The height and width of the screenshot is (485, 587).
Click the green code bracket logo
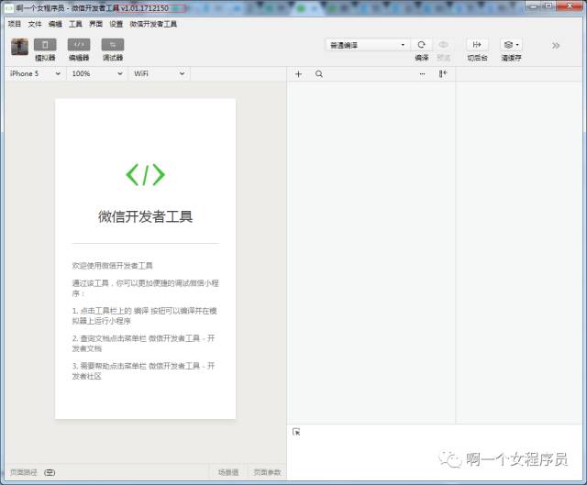(x=145, y=175)
